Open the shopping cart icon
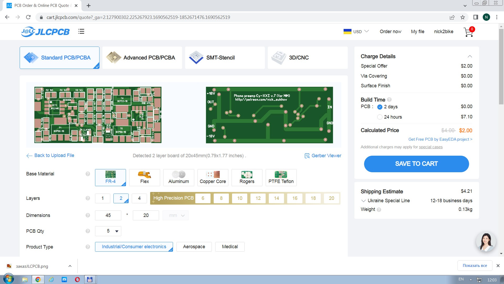The height and width of the screenshot is (284, 504). coord(469,32)
